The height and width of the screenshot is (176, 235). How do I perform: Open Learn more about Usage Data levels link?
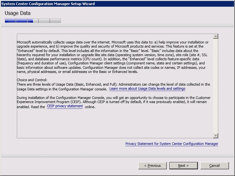coord(147,89)
